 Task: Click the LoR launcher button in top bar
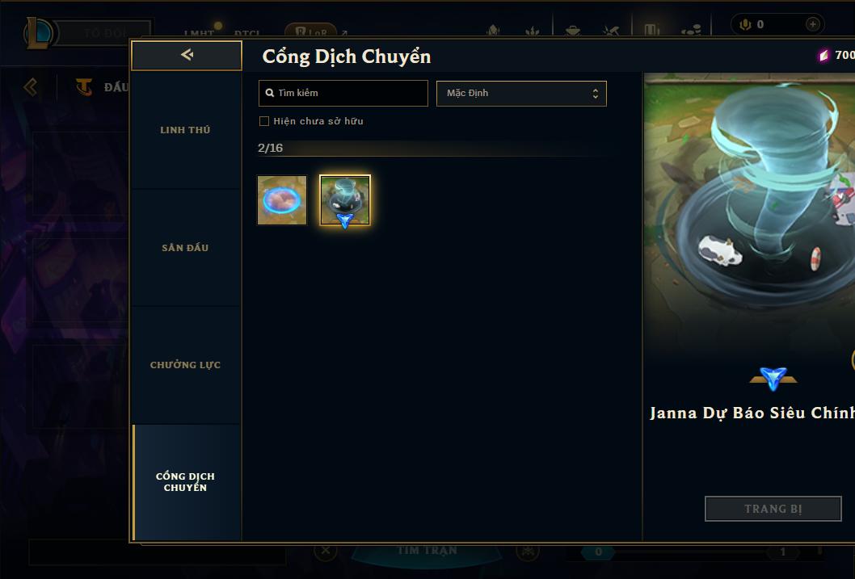pos(311,32)
